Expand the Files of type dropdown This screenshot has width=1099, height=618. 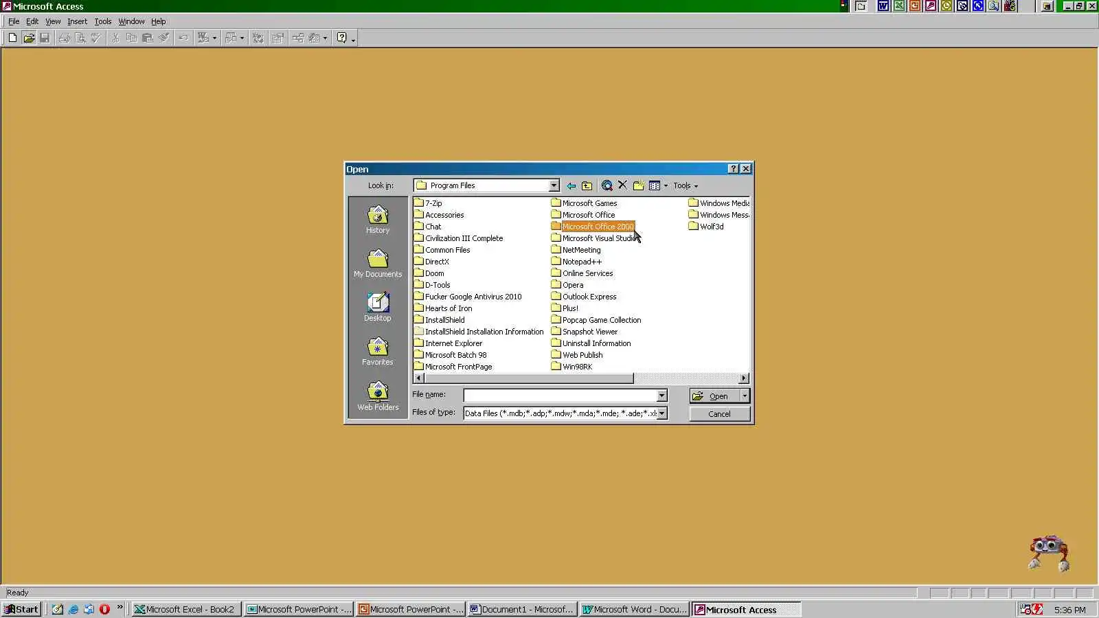pyautogui.click(x=661, y=413)
